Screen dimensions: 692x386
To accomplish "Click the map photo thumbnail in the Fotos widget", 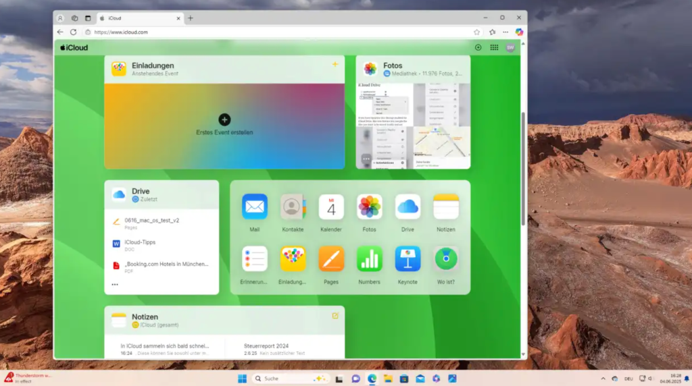I will pyautogui.click(x=442, y=148).
